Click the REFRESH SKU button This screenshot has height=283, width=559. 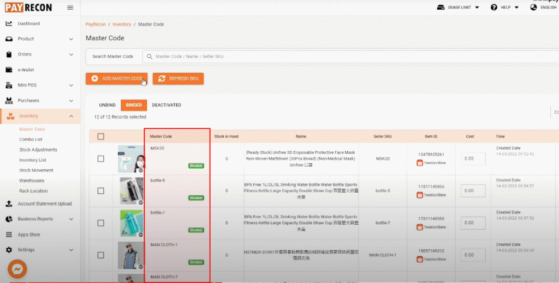pos(179,78)
